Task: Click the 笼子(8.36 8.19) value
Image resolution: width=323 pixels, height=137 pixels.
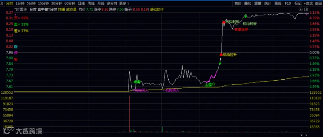Action: click(137, 9)
